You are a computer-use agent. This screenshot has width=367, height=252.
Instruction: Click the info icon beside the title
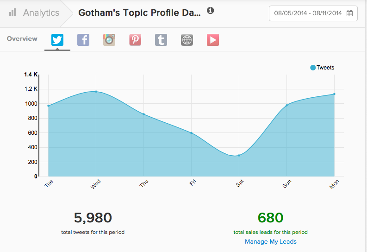tap(211, 11)
